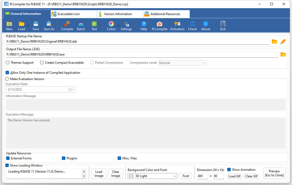Screen dimensions: 292x185
Task: Uncheck Misc. Files resource option
Action: tap(119, 158)
